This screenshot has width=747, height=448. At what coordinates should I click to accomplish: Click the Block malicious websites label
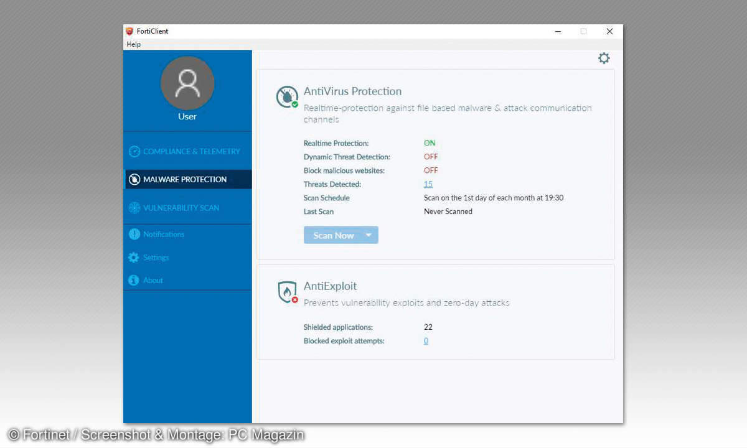(x=344, y=170)
